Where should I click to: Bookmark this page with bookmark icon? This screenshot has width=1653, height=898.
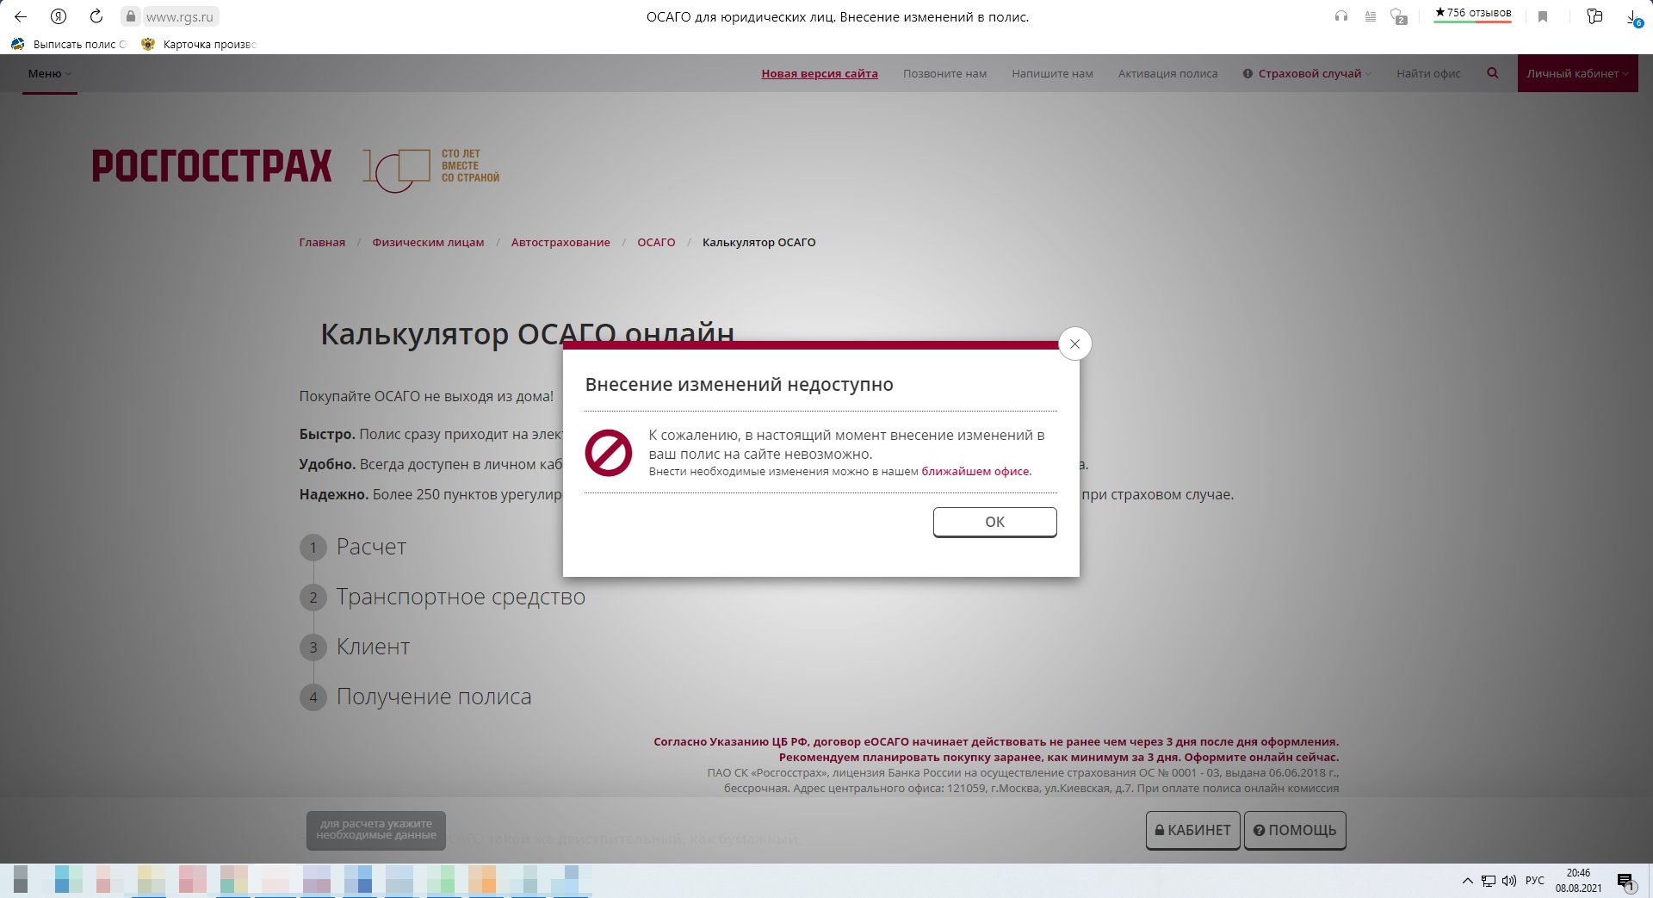tap(1543, 16)
